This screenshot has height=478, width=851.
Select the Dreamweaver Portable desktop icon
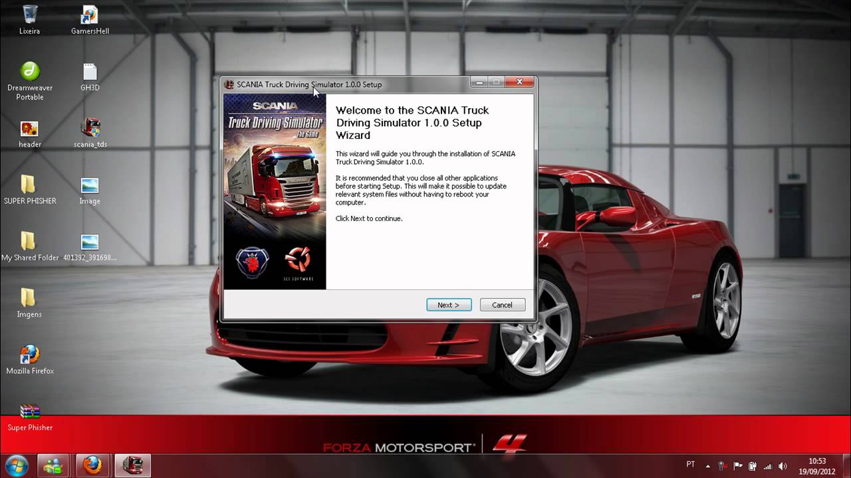tap(30, 82)
